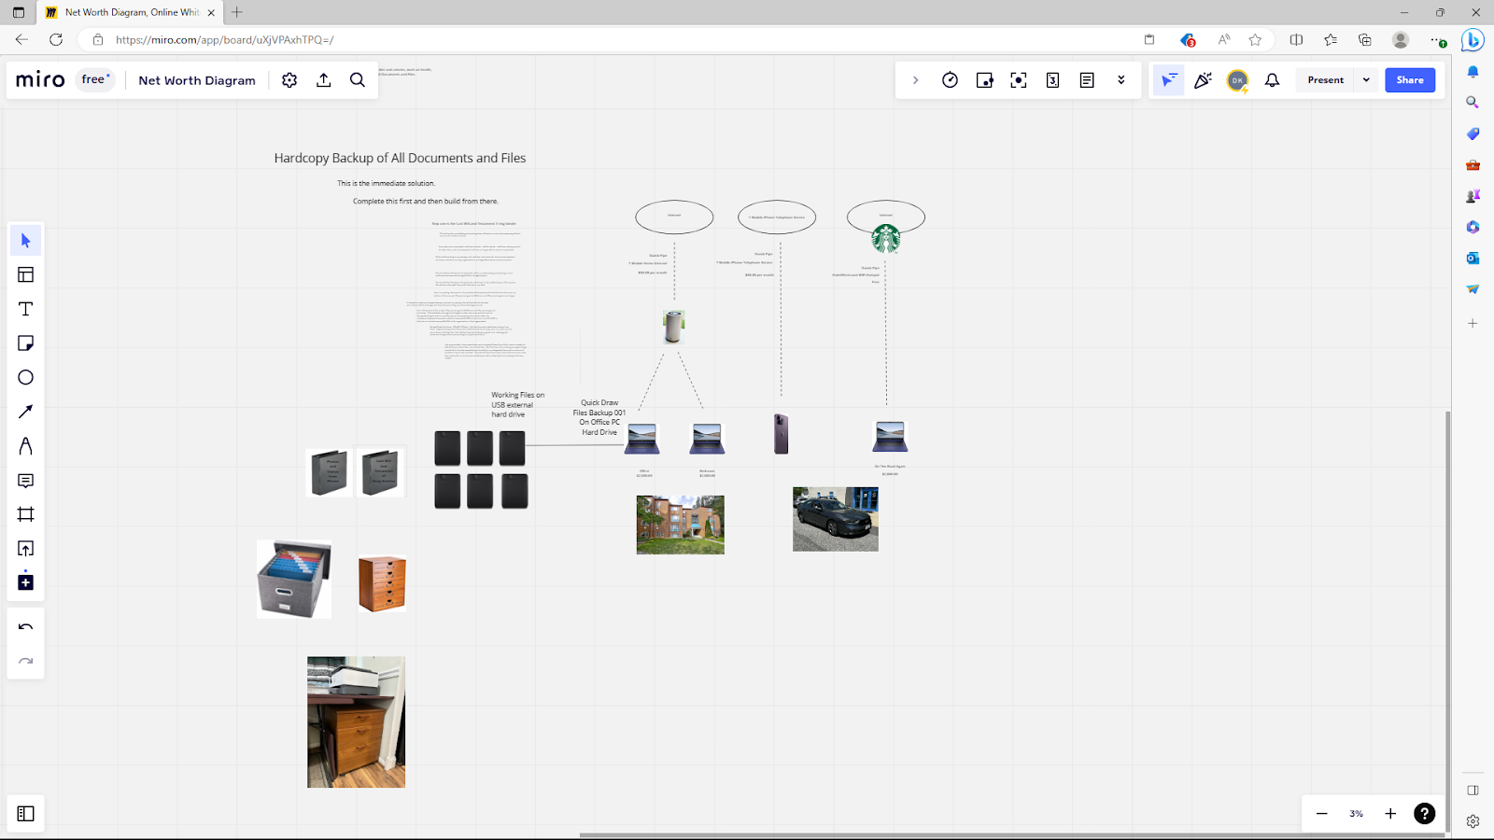The width and height of the screenshot is (1494, 840).
Task: Select the iPhone image on board
Action: coord(781,434)
